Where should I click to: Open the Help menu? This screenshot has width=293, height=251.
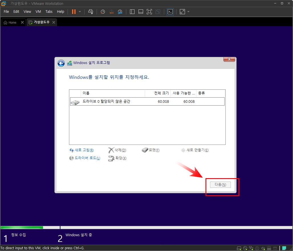pos(60,12)
